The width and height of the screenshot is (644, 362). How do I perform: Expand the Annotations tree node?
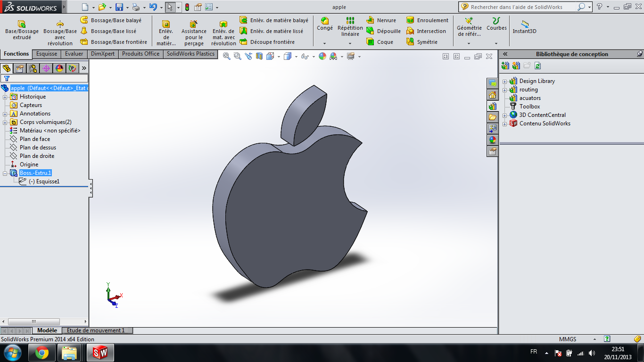point(5,114)
